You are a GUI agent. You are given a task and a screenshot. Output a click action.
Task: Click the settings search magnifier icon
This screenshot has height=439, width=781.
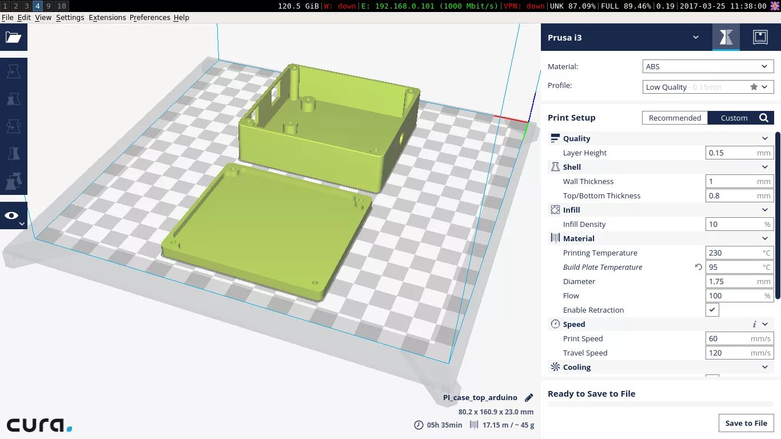[764, 118]
